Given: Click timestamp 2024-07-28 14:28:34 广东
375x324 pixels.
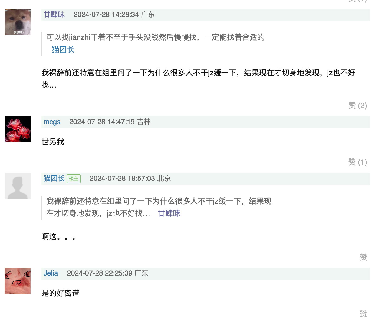Looking at the screenshot, I should [114, 14].
